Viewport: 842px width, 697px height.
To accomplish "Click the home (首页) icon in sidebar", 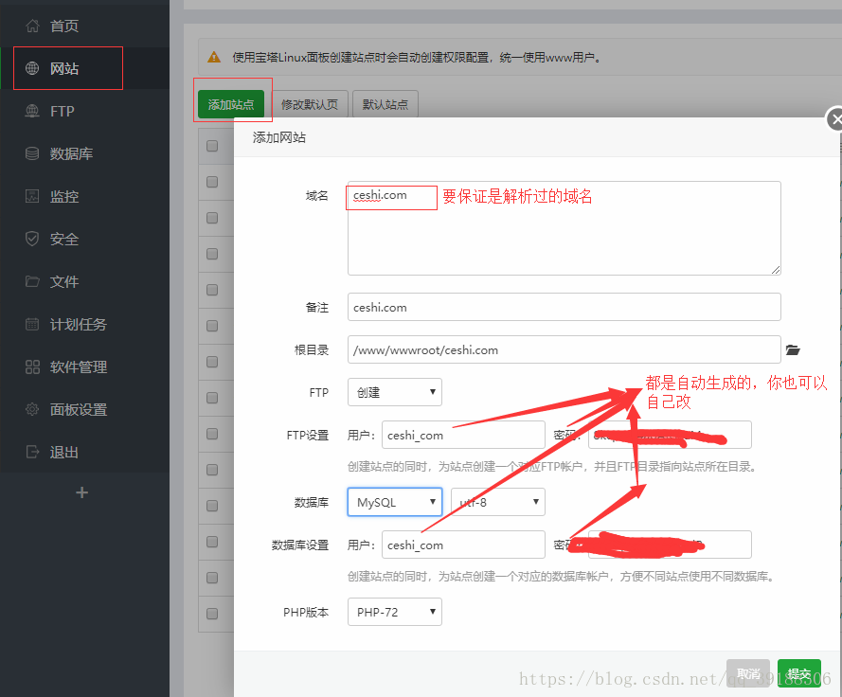I will [x=33, y=26].
